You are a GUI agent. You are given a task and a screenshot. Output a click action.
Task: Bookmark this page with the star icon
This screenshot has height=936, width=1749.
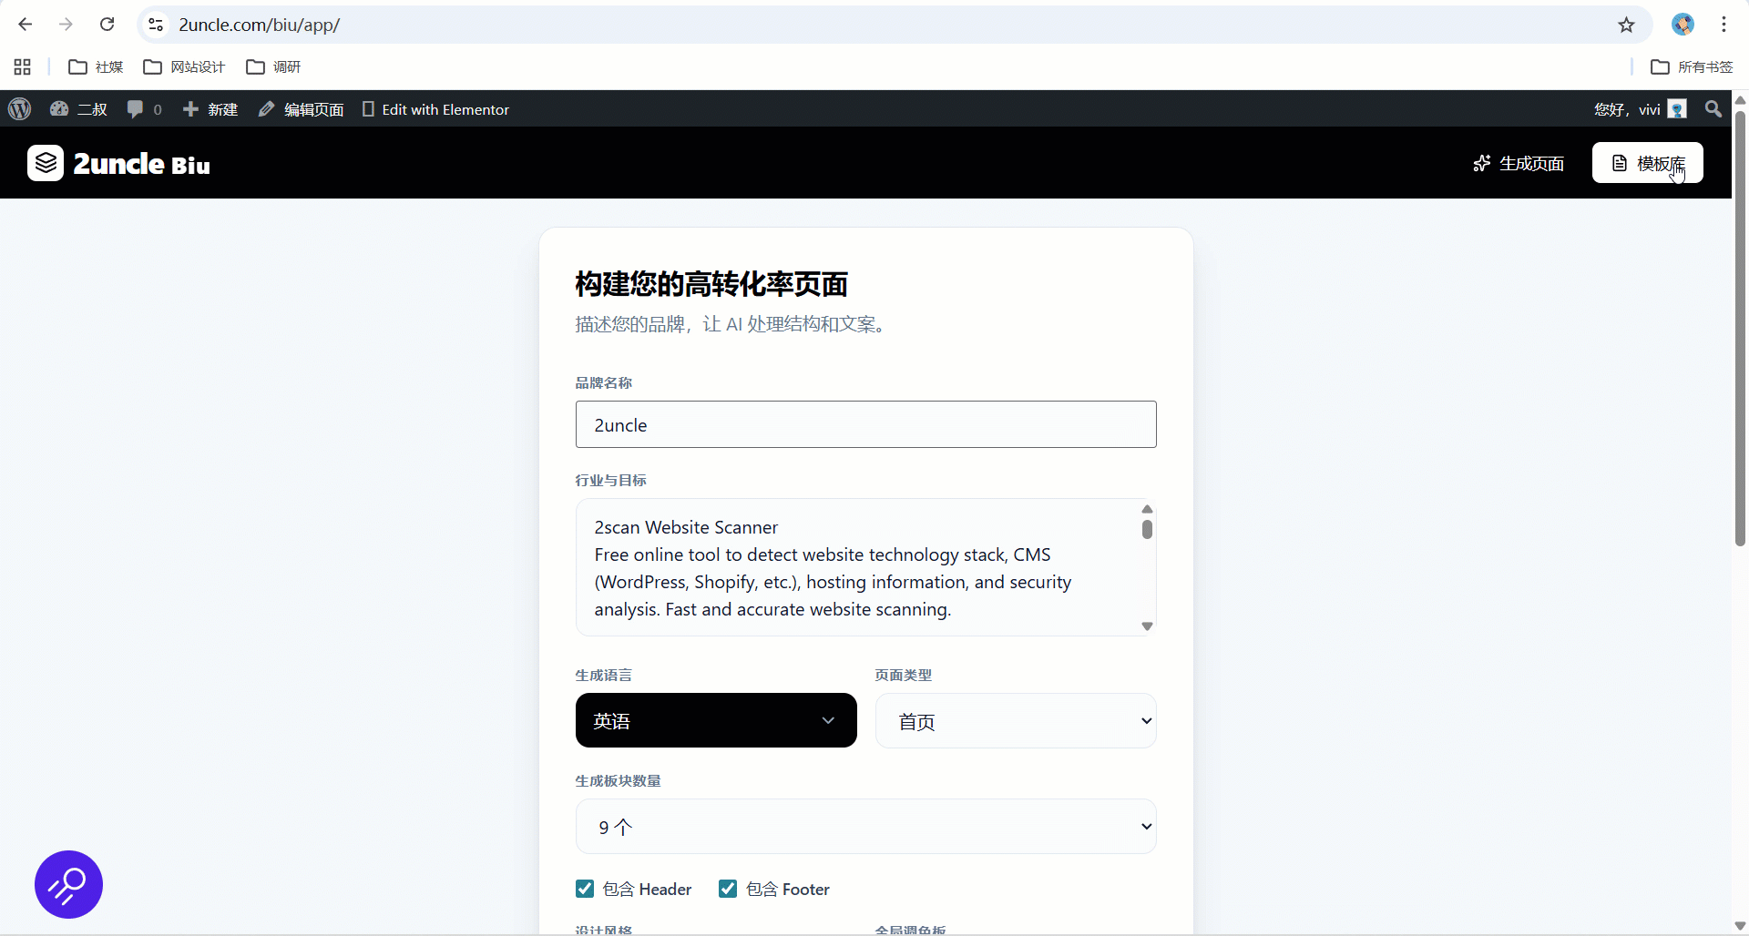coord(1626,25)
